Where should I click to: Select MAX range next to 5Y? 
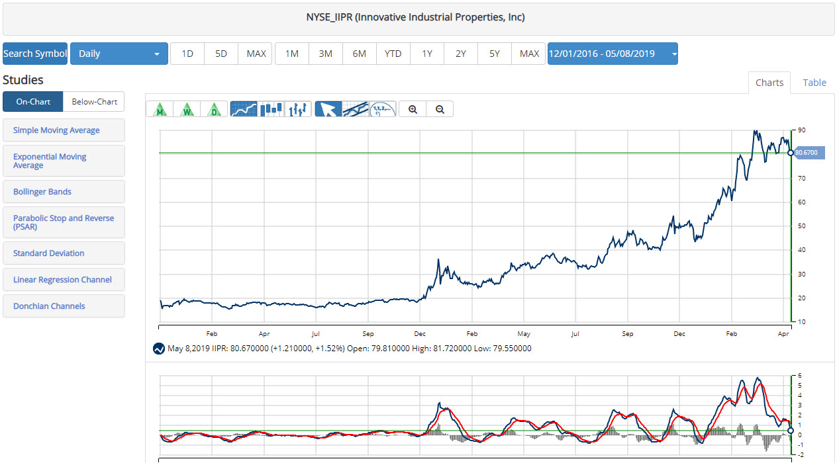tap(529, 54)
